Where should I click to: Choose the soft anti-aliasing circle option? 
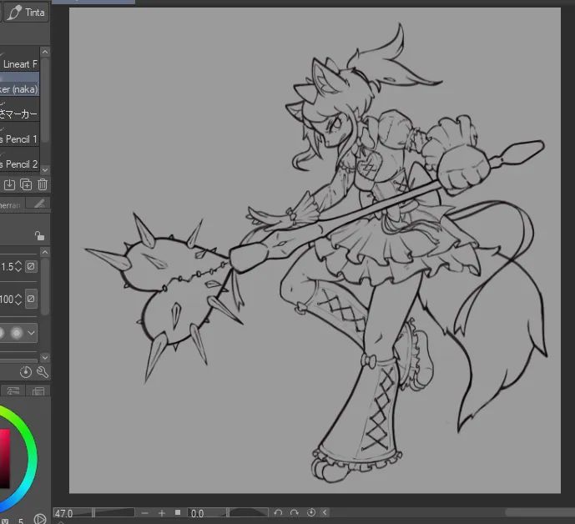tap(17, 333)
